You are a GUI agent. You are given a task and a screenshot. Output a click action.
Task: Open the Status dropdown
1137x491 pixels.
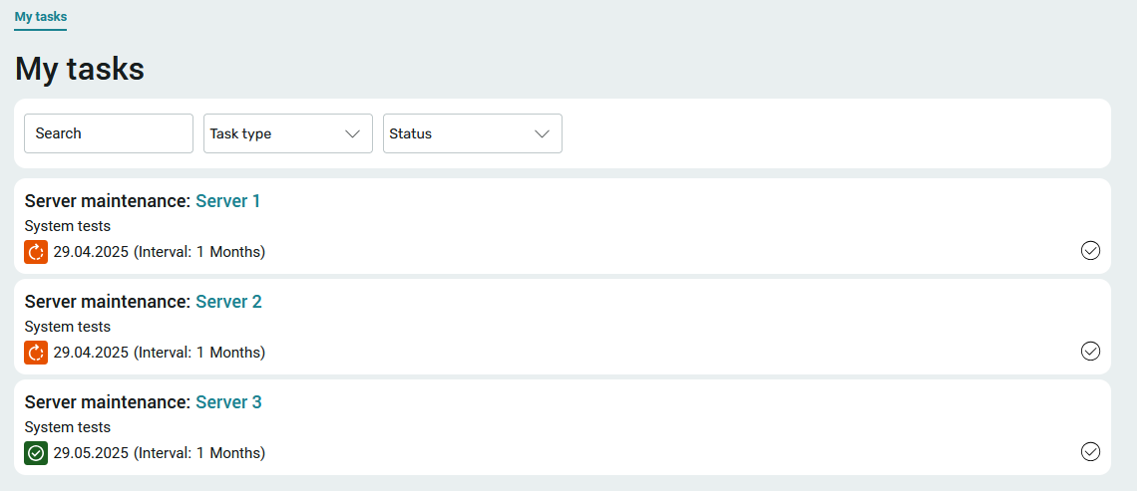(472, 133)
